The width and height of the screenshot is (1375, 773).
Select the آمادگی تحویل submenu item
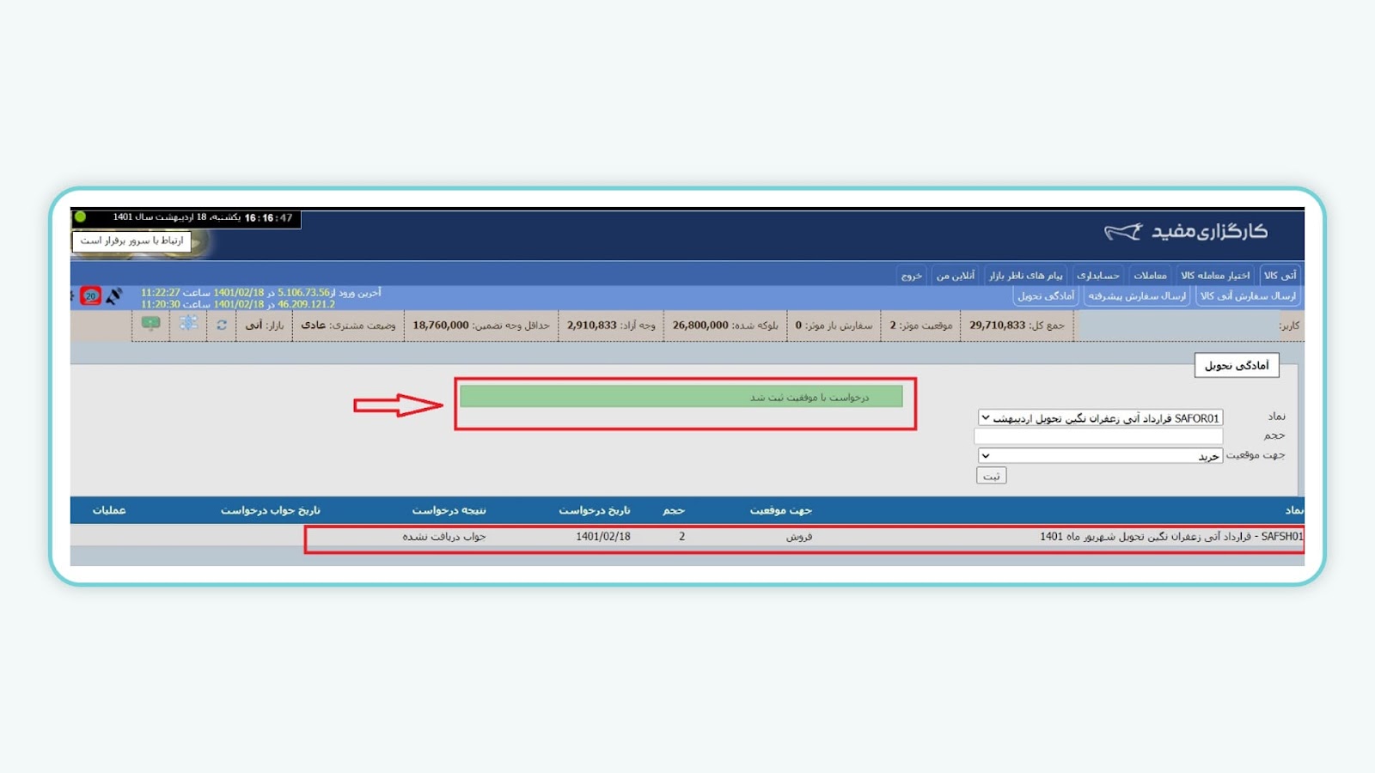pyautogui.click(x=1046, y=296)
